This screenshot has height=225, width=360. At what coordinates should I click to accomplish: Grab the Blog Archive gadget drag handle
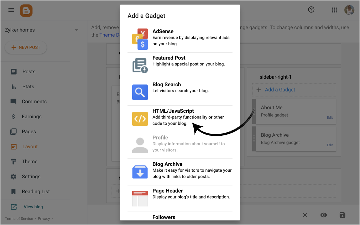click(254, 139)
